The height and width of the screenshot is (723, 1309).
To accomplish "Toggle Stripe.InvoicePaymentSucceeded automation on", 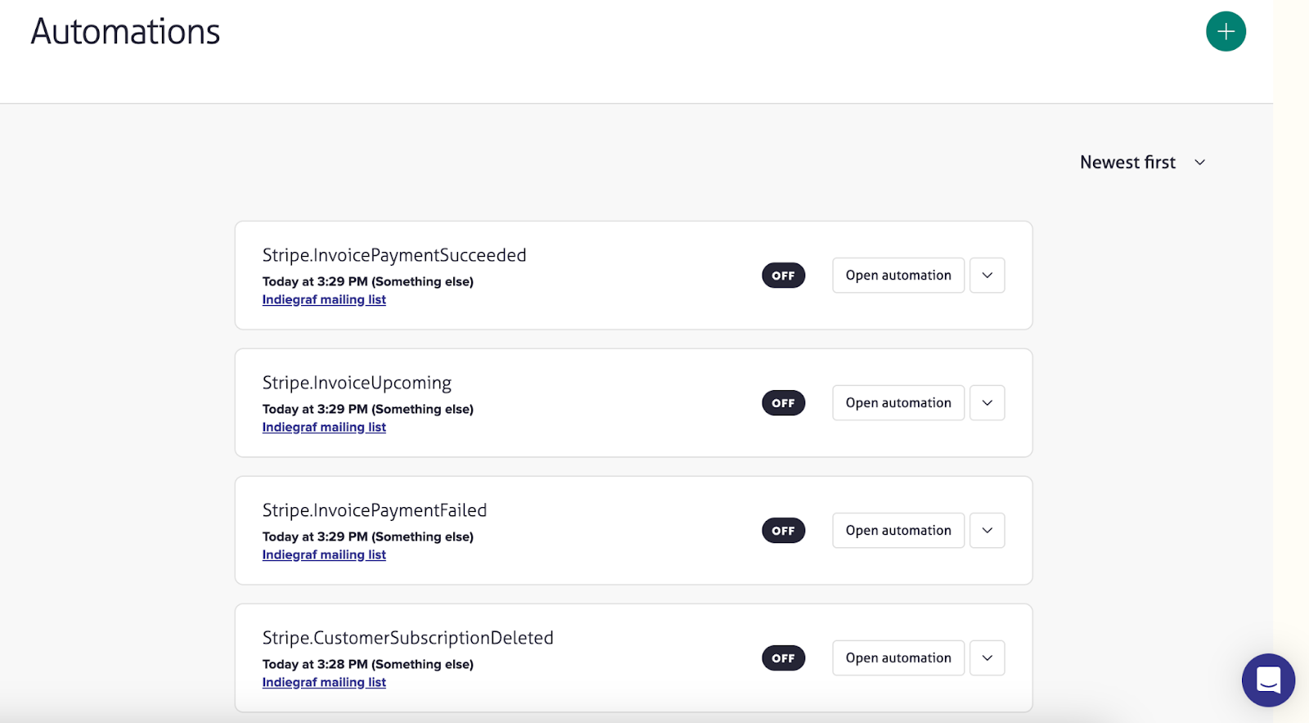I will pos(783,276).
